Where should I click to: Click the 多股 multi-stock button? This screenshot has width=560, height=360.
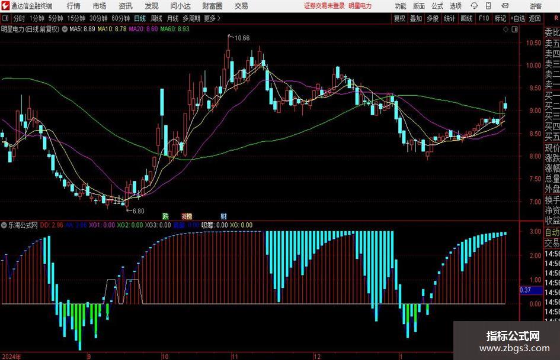point(433,18)
